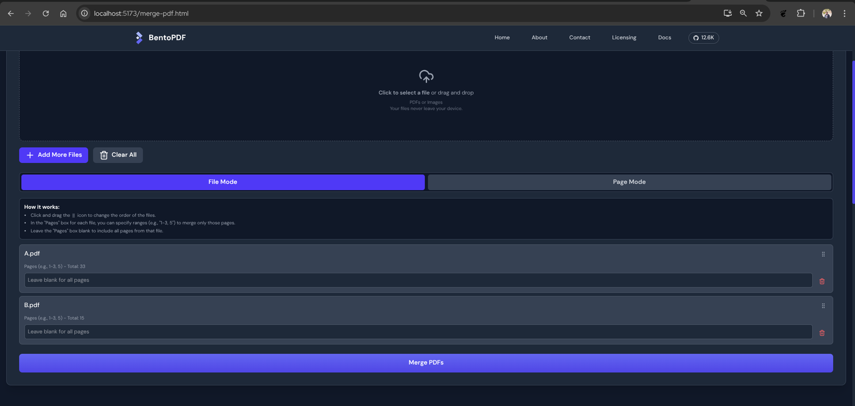
Task: Click the BentoPDF logo icon
Action: (x=139, y=38)
